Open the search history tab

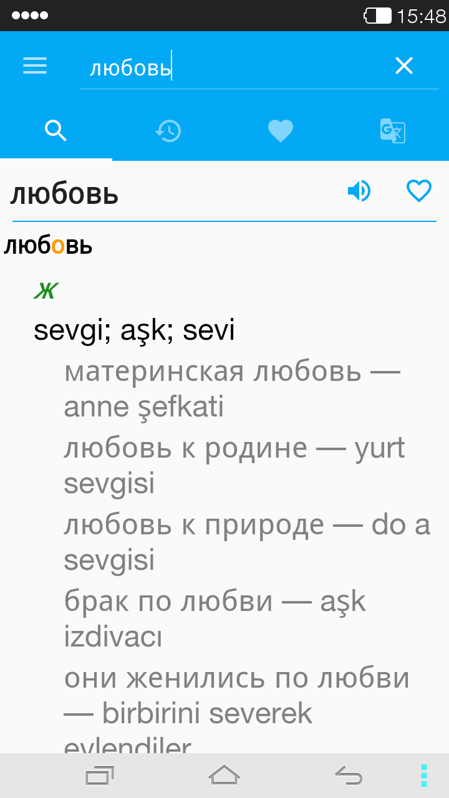pos(168,131)
